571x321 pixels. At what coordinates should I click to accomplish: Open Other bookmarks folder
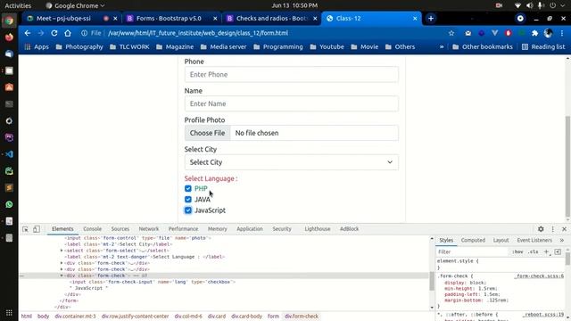[x=482, y=47]
